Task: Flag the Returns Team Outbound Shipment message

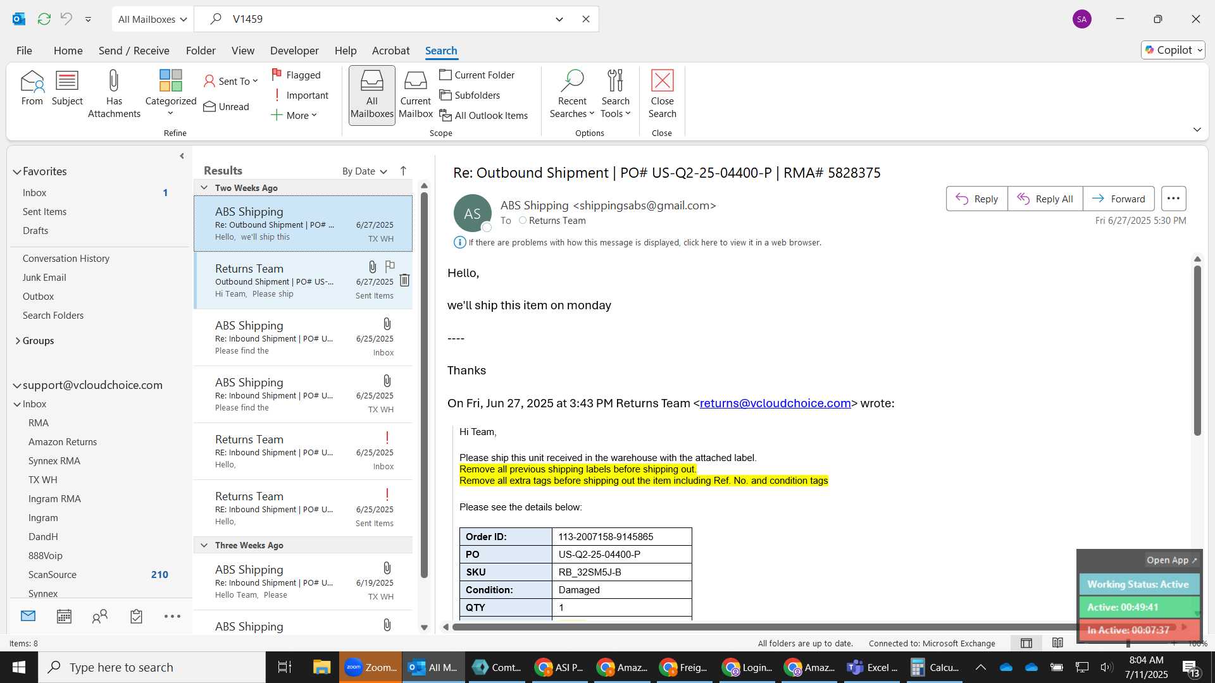Action: click(x=390, y=266)
